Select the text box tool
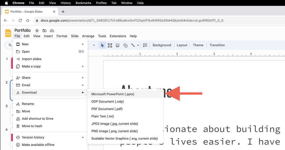 pyautogui.click(x=110, y=45)
